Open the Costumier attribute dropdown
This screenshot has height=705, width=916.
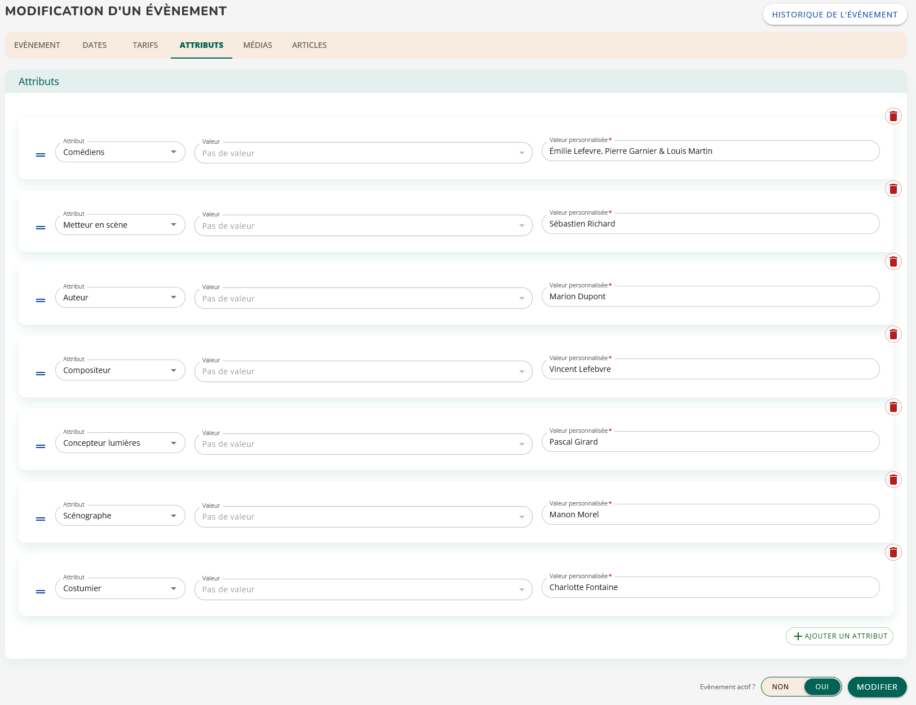pos(120,588)
